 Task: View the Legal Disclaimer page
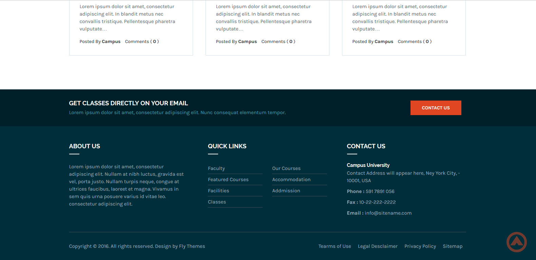[378, 246]
